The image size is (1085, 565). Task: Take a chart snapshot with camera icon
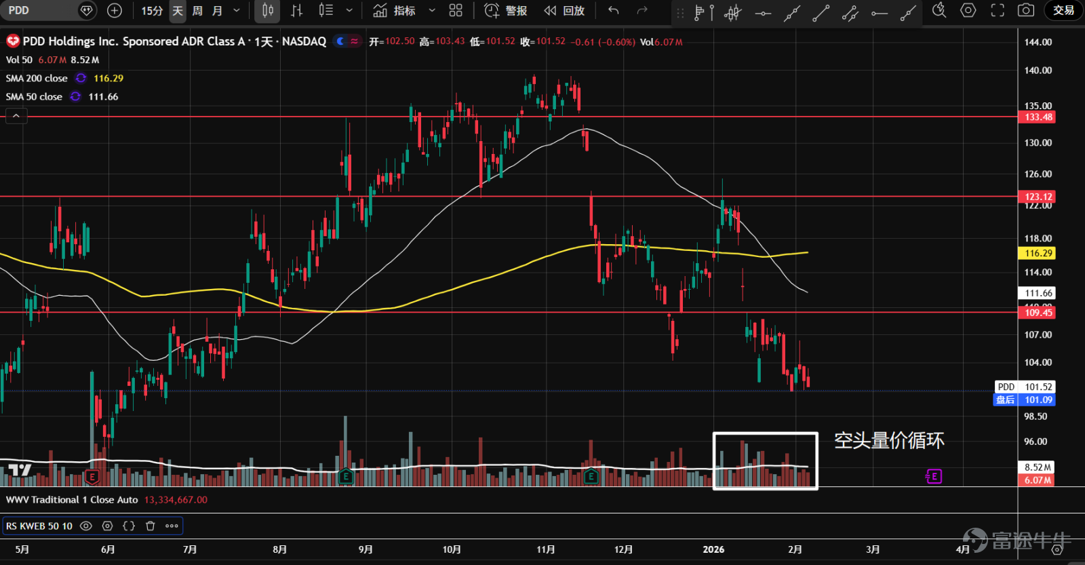(1027, 10)
